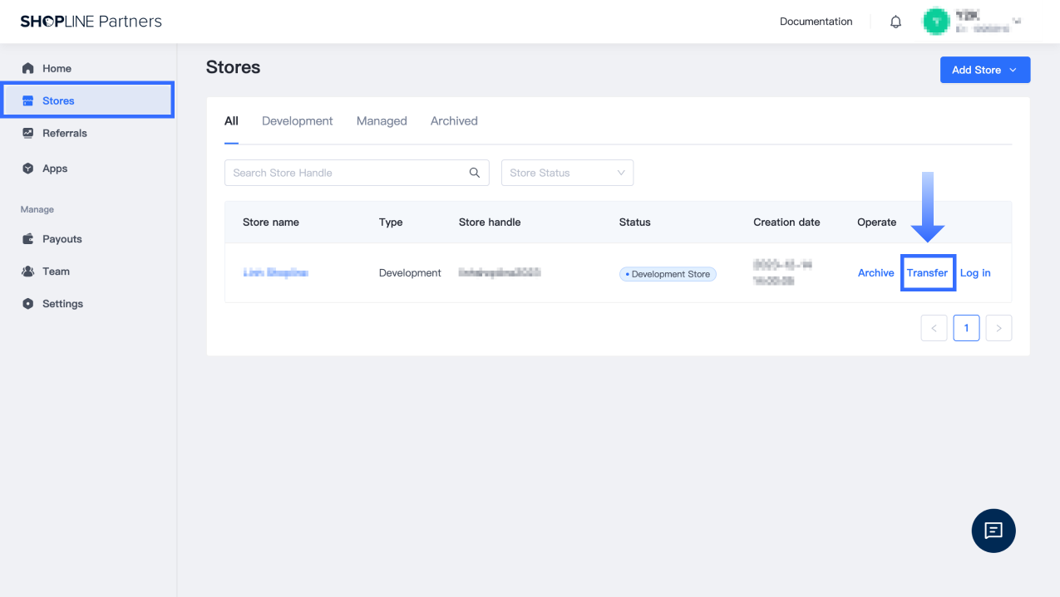
Task: Click the Apps cube icon
Action: tap(28, 169)
